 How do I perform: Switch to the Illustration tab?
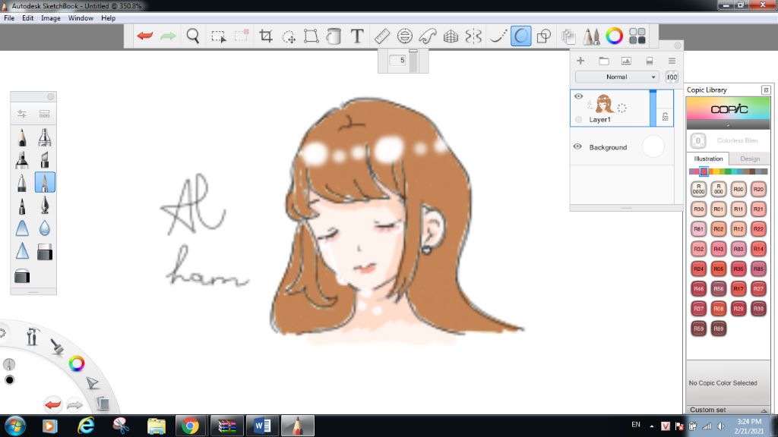point(708,159)
